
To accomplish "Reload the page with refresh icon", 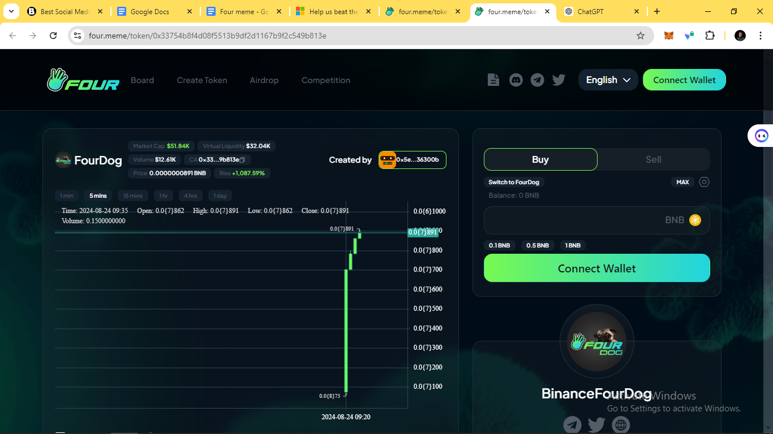I will (53, 36).
